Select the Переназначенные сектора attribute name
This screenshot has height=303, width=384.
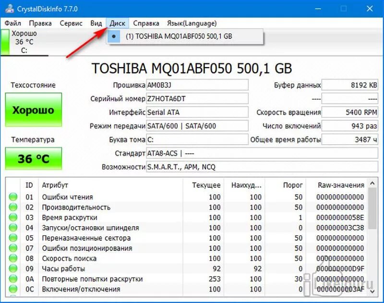[x=86, y=238]
